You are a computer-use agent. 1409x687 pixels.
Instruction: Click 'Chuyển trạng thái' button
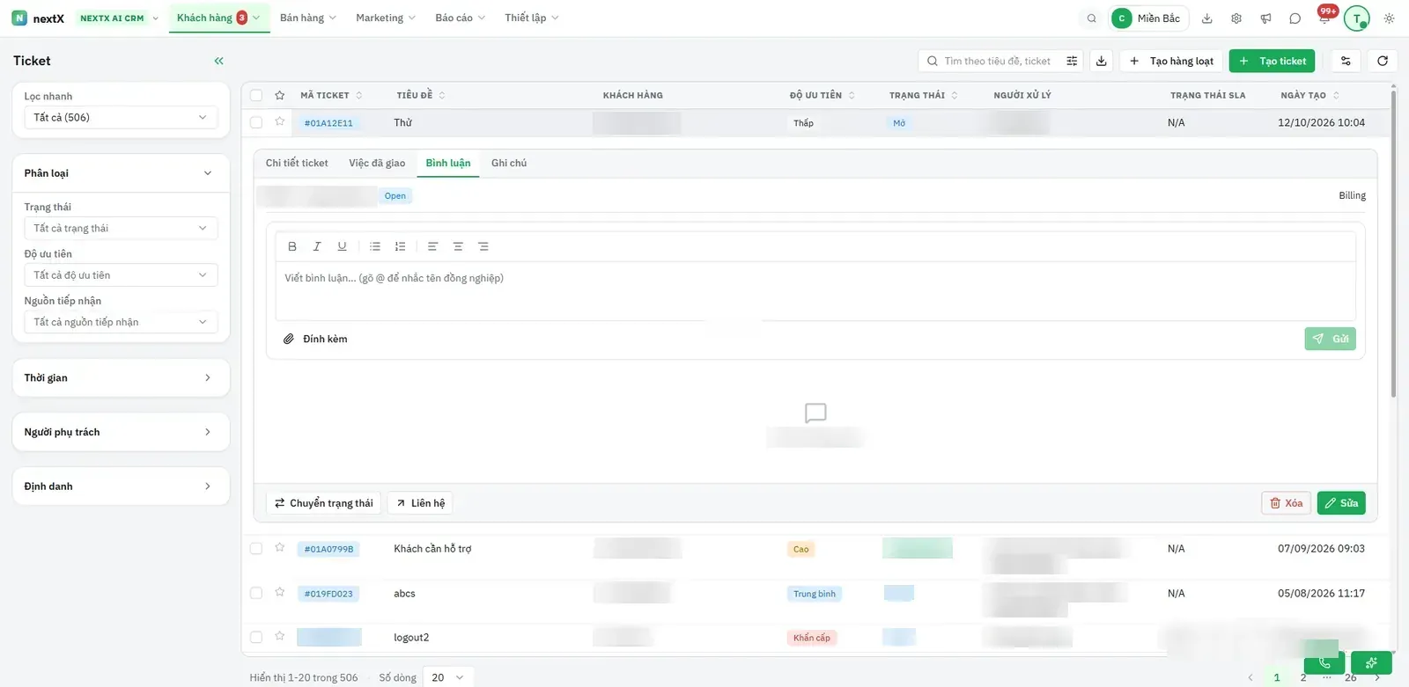click(323, 503)
